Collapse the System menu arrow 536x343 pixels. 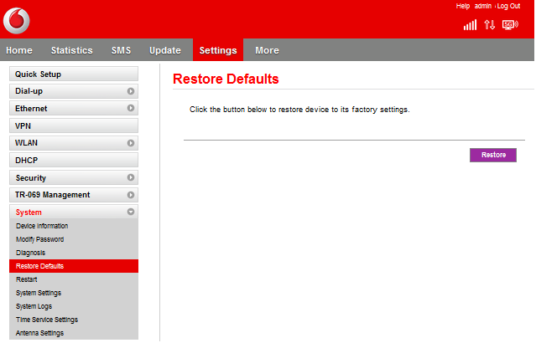pyautogui.click(x=131, y=212)
